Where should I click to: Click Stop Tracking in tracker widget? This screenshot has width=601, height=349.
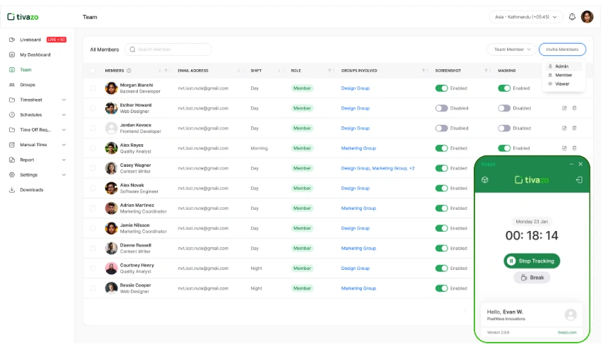(x=532, y=261)
